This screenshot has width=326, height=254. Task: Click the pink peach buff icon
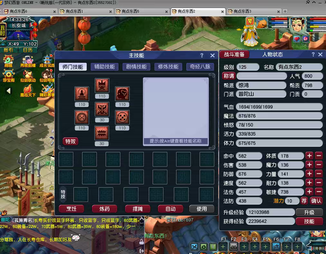click(x=306, y=39)
